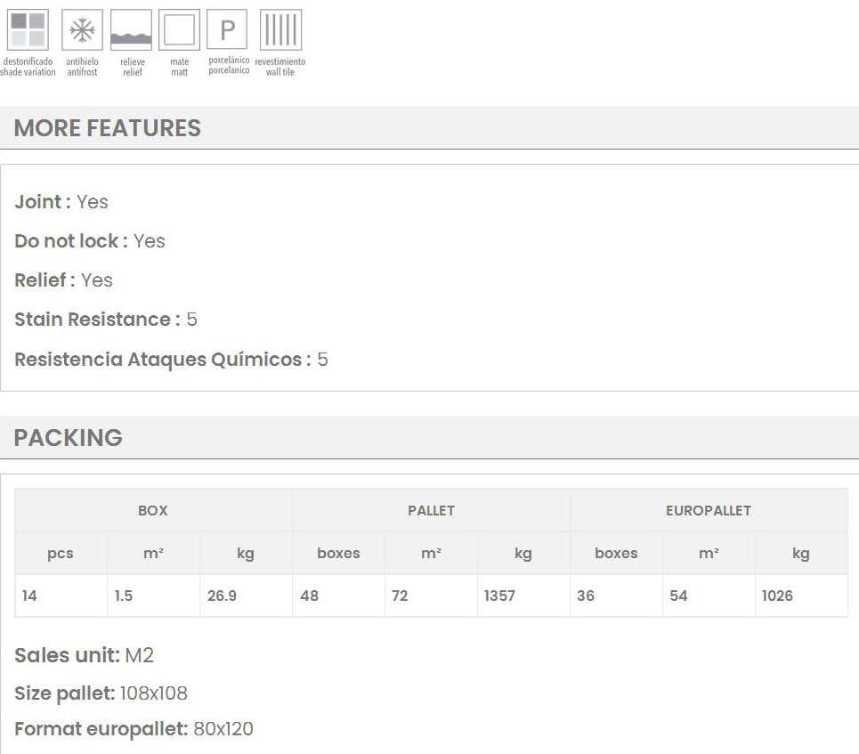This screenshot has width=859, height=754.
Task: Click the relief wave icon
Action: tap(131, 30)
